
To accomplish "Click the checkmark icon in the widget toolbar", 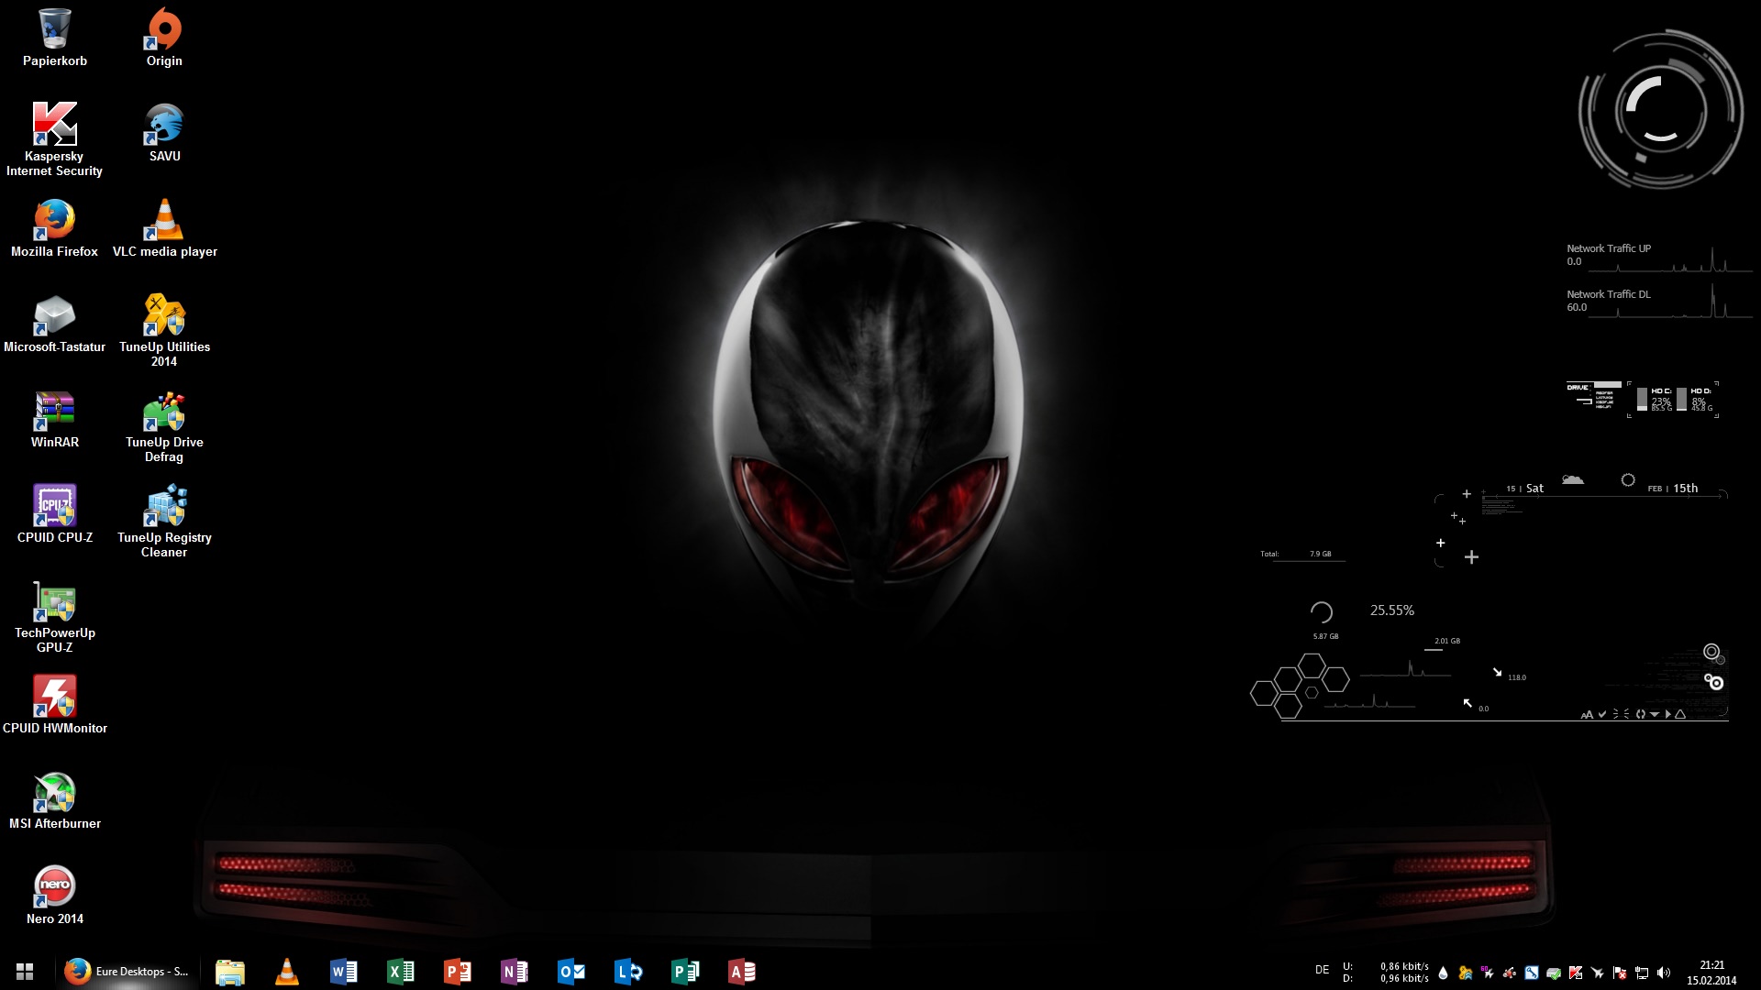I will coord(1602,714).
